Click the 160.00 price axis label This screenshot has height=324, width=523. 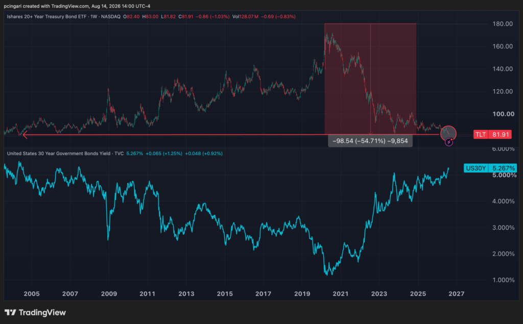tap(503, 46)
